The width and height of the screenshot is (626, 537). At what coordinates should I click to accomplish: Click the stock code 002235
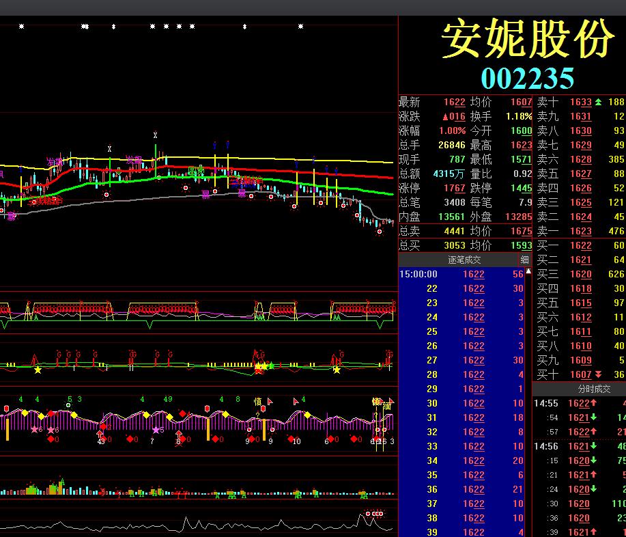(528, 79)
